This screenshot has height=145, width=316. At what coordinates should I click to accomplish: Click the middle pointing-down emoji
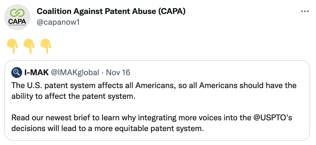coord(29,46)
